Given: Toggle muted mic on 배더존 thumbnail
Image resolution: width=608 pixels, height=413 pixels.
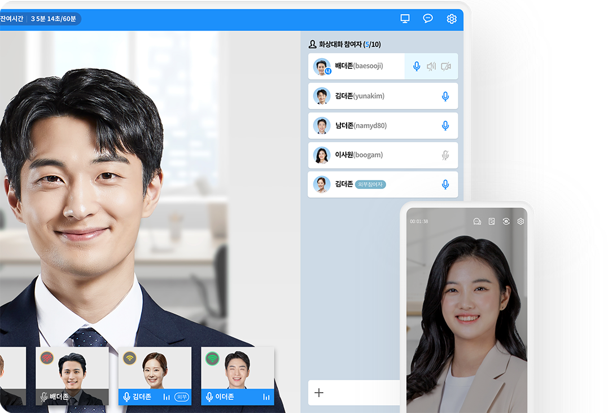Looking at the screenshot, I should coord(44,397).
